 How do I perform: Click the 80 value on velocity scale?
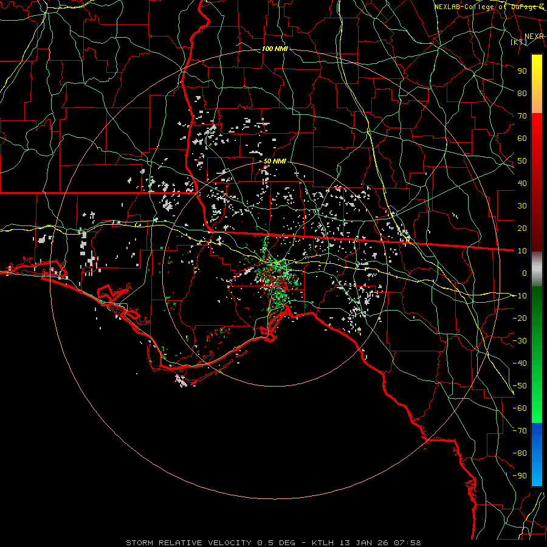pos(522,93)
